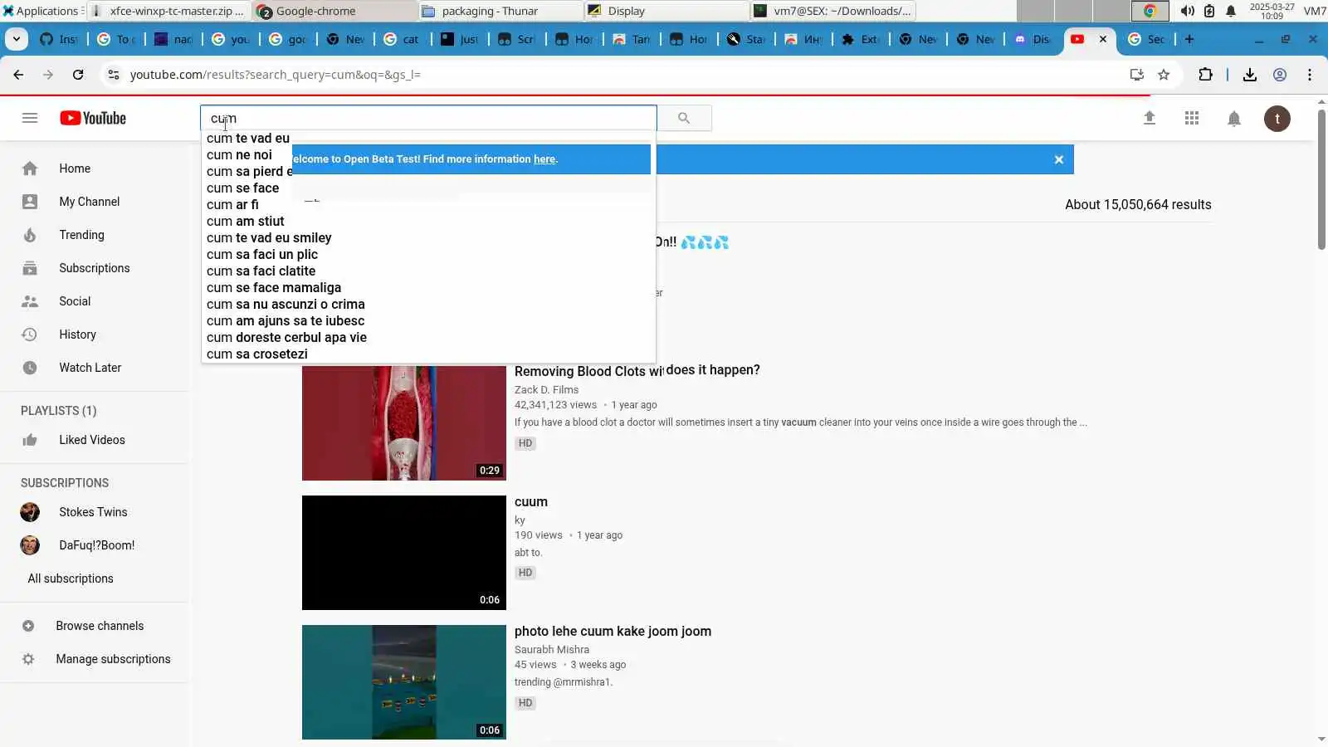This screenshot has height=747, width=1328.
Task: View site information icon in address bar
Action: point(114,75)
